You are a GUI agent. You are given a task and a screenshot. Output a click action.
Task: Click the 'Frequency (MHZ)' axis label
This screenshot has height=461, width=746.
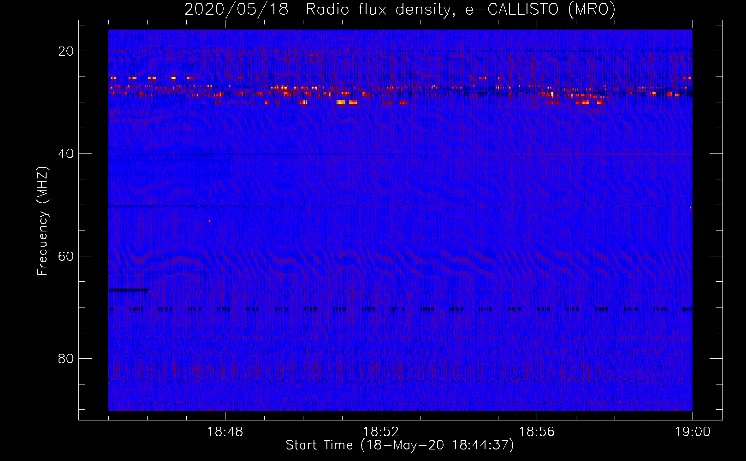[42, 221]
